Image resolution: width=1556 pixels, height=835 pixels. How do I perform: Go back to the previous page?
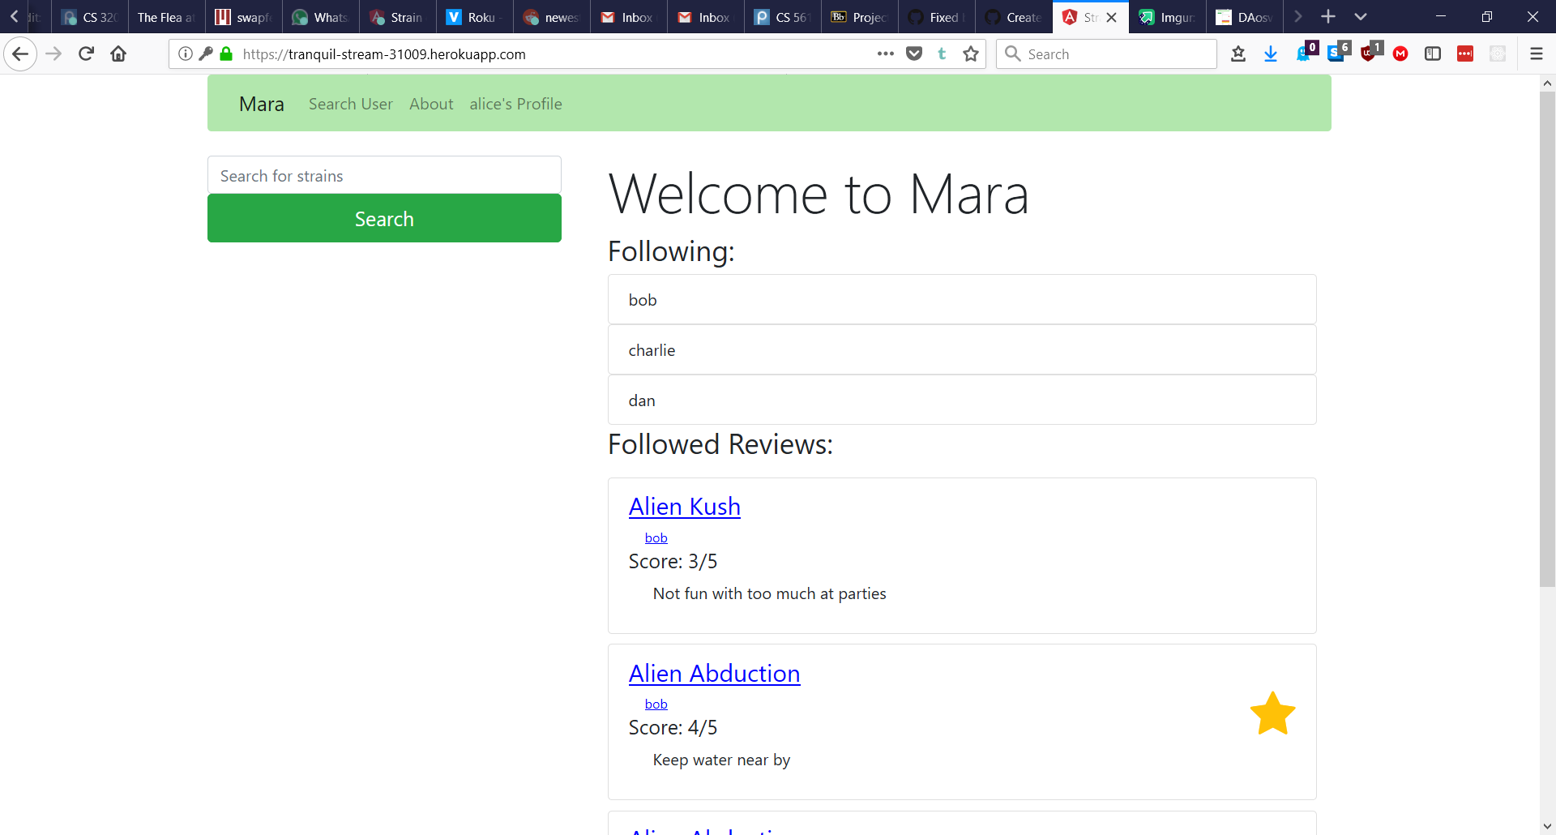20,54
